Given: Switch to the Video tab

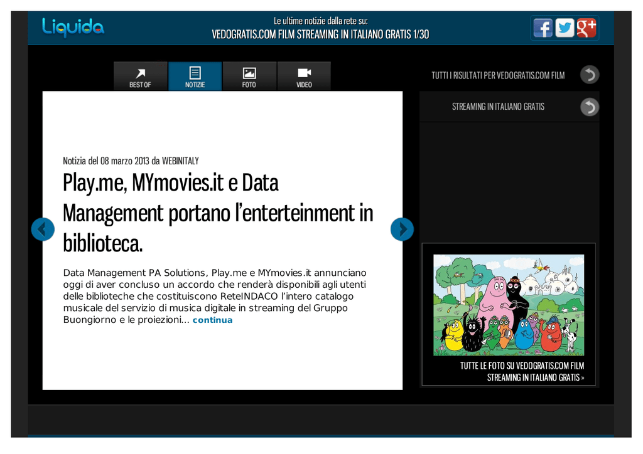Looking at the screenshot, I should pyautogui.click(x=304, y=77).
